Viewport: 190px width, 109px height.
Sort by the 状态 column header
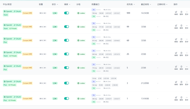[55, 4]
